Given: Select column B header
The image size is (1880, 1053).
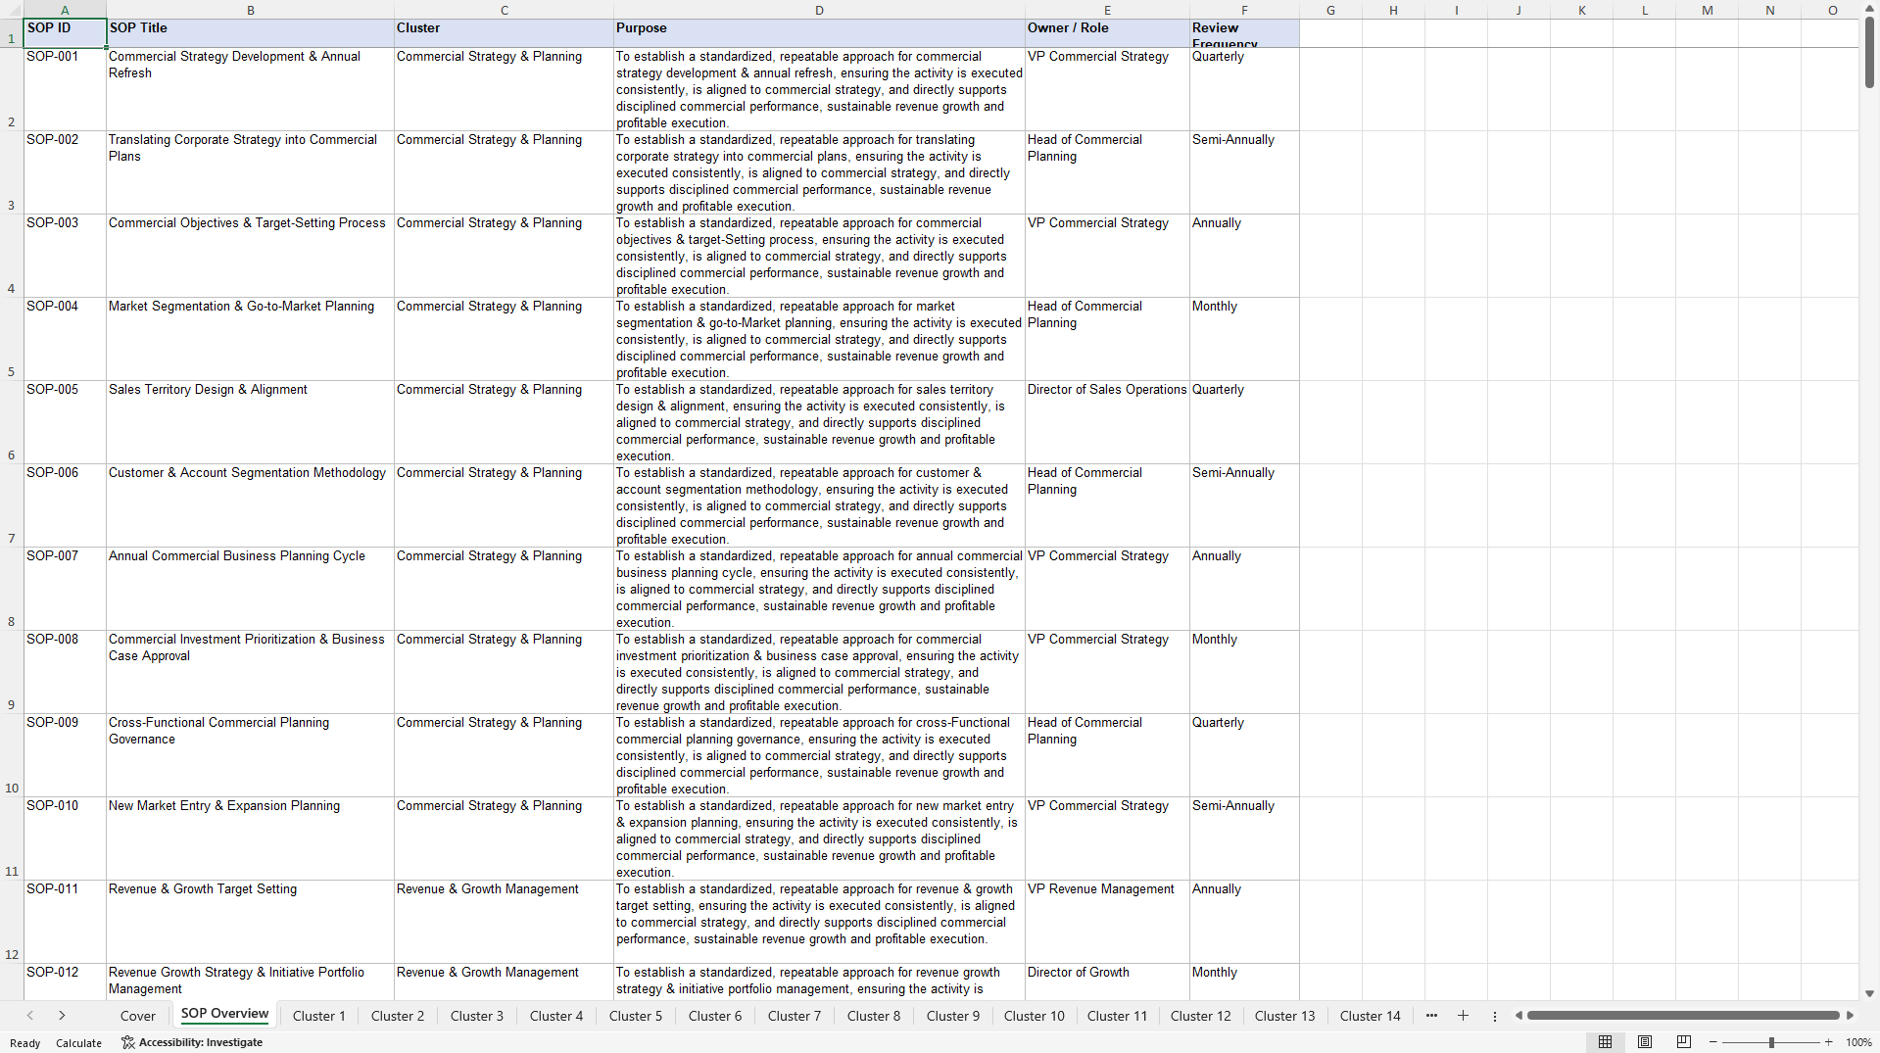Looking at the screenshot, I should click(250, 10).
